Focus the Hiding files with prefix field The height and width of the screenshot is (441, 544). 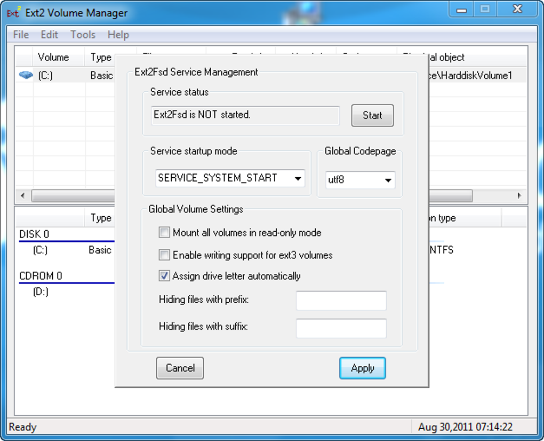pyautogui.click(x=341, y=301)
